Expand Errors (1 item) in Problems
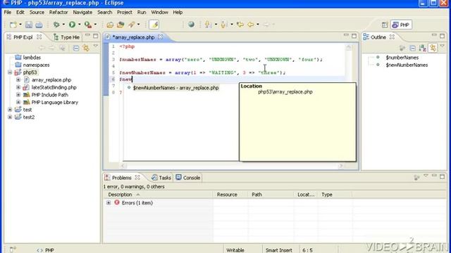Image resolution: width=451 pixels, height=253 pixels. pyautogui.click(x=109, y=203)
